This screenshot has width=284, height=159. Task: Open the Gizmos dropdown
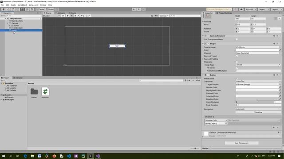164,16
